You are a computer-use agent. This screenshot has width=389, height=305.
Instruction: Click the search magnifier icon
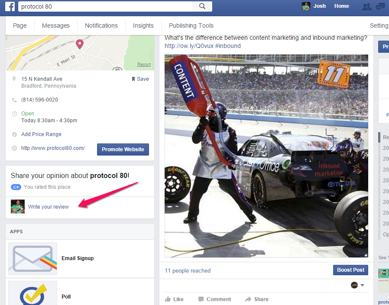tap(202, 6)
